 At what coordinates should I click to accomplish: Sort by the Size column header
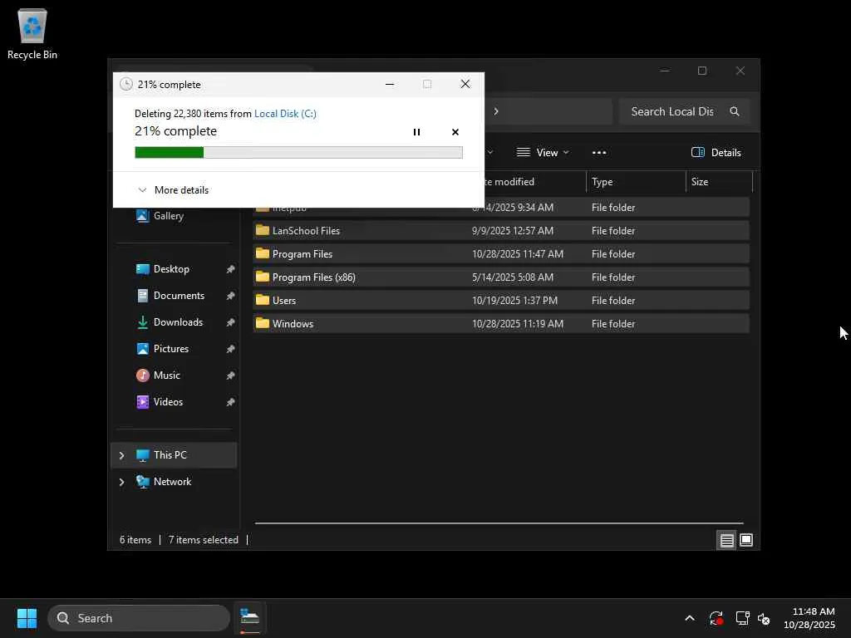pos(719,182)
